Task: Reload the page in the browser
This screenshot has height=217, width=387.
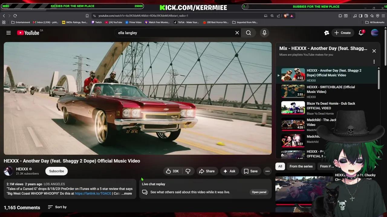Action: coord(15,16)
